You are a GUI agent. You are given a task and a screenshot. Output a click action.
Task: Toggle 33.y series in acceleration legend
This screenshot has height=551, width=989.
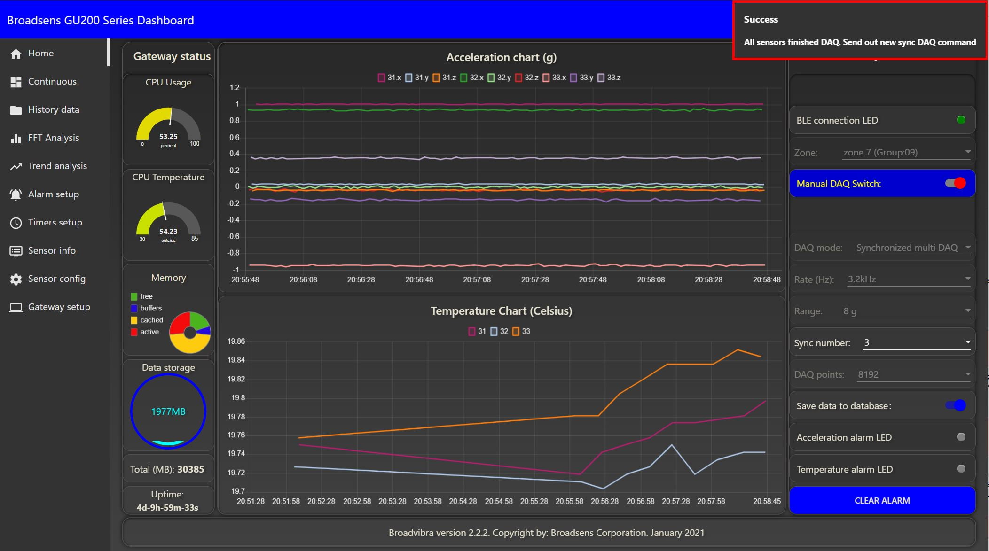(581, 78)
